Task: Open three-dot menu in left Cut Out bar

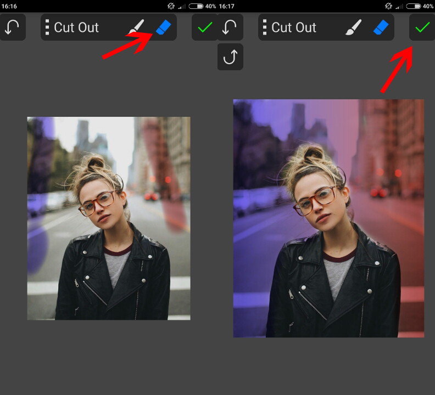Action: (x=47, y=27)
